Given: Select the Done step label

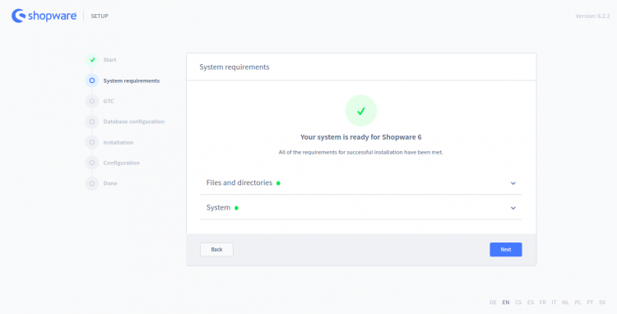Looking at the screenshot, I should [x=110, y=183].
